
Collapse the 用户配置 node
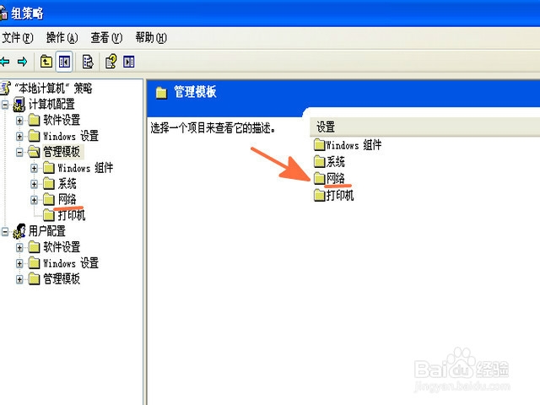[x=5, y=231]
